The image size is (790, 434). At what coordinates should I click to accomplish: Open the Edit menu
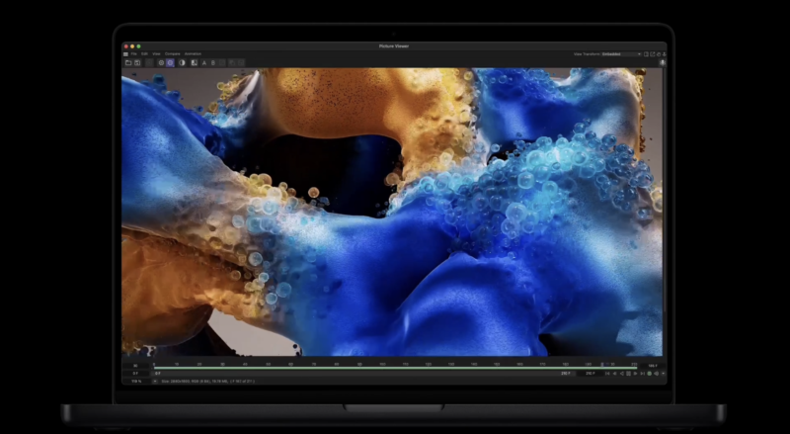tap(143, 53)
